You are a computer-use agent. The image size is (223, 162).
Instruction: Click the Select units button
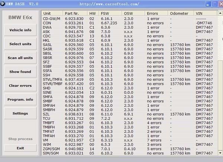pyautogui.click(x=20, y=44)
